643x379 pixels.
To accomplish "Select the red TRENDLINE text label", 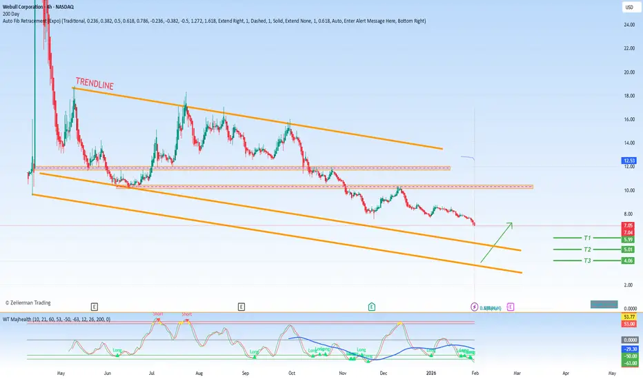I will [x=95, y=83].
